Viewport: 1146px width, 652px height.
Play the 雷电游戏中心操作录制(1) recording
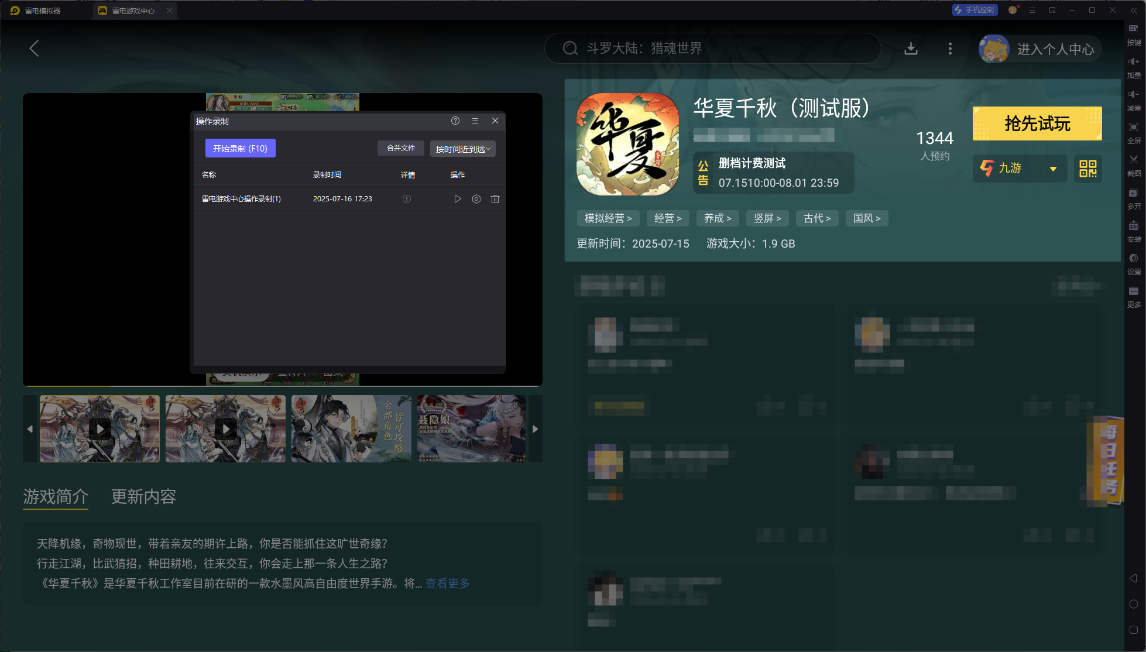(458, 199)
